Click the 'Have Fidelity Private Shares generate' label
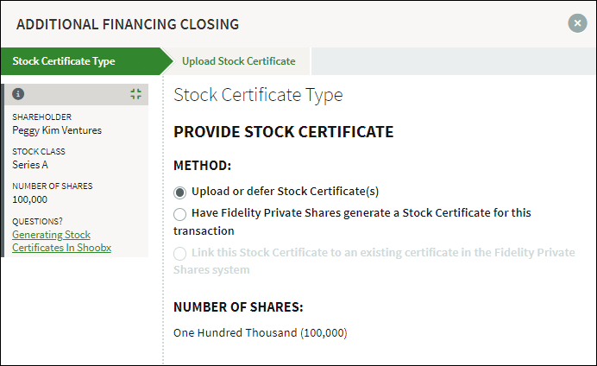This screenshot has width=597, height=366. [x=352, y=222]
